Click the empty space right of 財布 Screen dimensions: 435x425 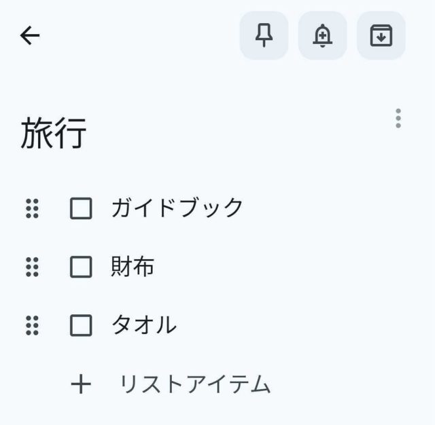point(285,267)
